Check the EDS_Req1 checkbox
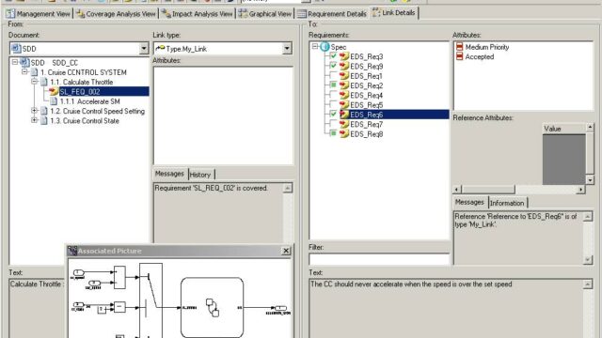The height and width of the screenshot is (338, 602). 333,75
